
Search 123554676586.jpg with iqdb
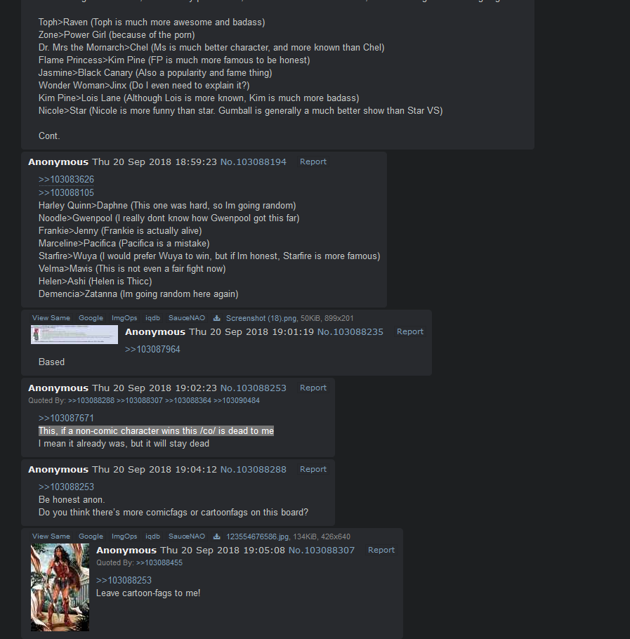153,536
